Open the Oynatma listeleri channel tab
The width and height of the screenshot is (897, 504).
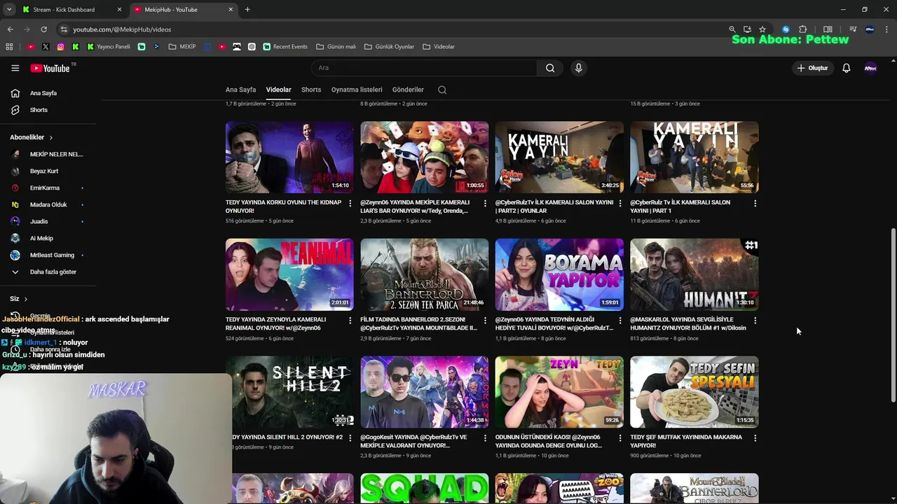pos(357,90)
